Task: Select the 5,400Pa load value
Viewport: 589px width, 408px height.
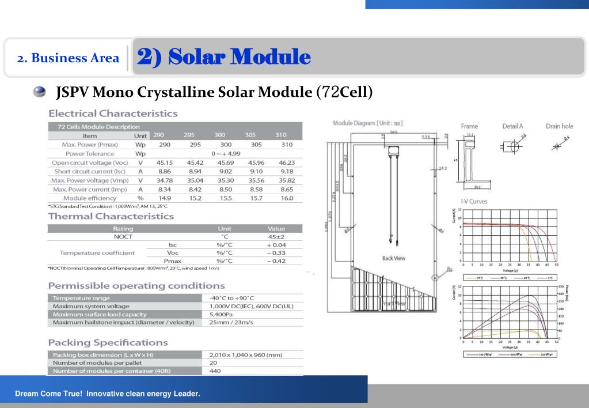Action: pyautogui.click(x=221, y=315)
